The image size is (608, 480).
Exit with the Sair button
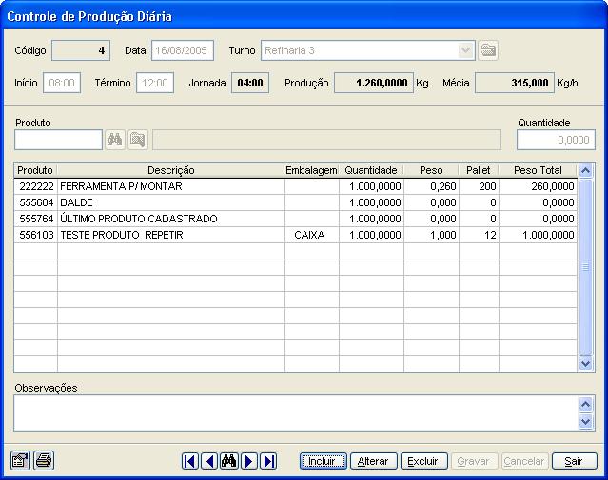coord(575,461)
